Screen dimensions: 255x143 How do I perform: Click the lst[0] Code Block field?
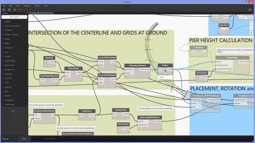[x=198, y=51]
